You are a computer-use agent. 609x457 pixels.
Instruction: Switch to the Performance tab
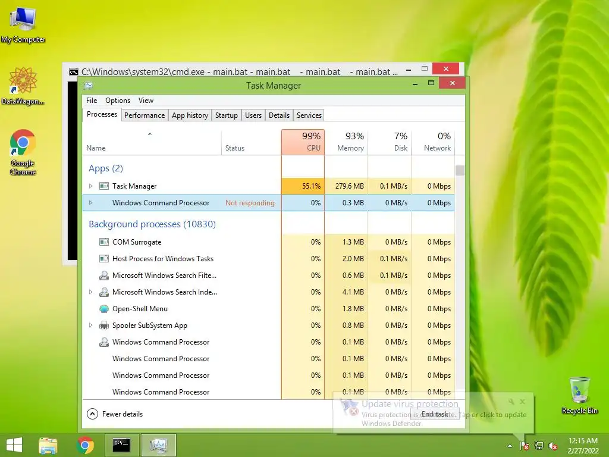pos(145,115)
